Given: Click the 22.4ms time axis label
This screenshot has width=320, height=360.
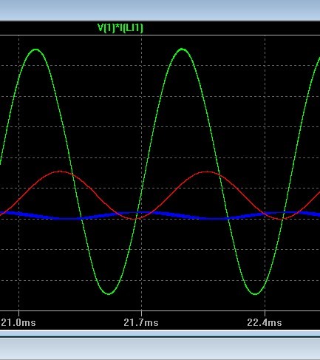Looking at the screenshot, I should point(265,322).
